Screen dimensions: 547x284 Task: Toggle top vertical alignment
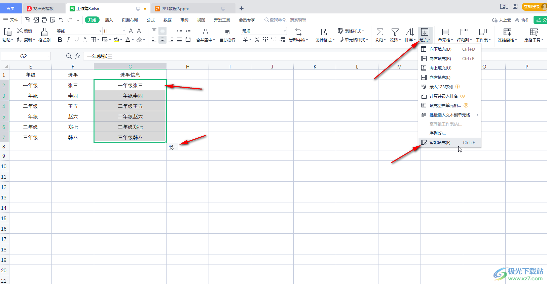point(154,31)
